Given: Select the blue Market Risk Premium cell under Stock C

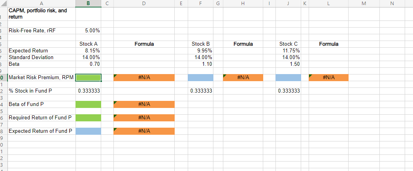Looking at the screenshot, I should coord(288,78).
